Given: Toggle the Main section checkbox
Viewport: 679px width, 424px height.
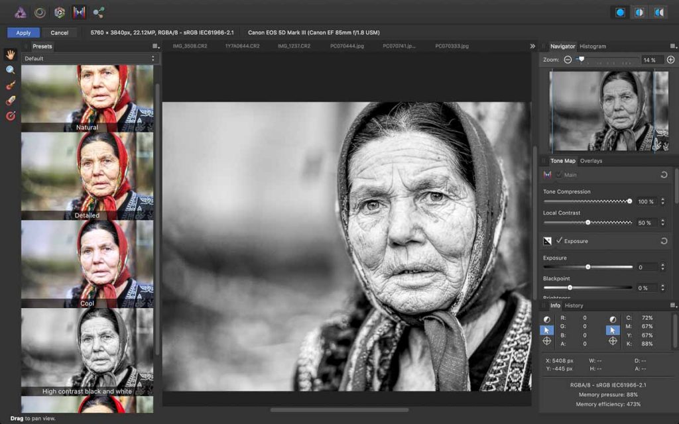Looking at the screenshot, I should coord(560,175).
